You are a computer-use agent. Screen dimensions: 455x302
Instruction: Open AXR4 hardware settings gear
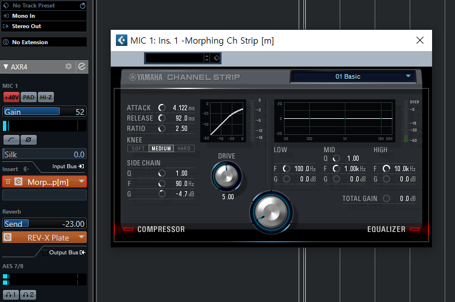[x=68, y=67]
